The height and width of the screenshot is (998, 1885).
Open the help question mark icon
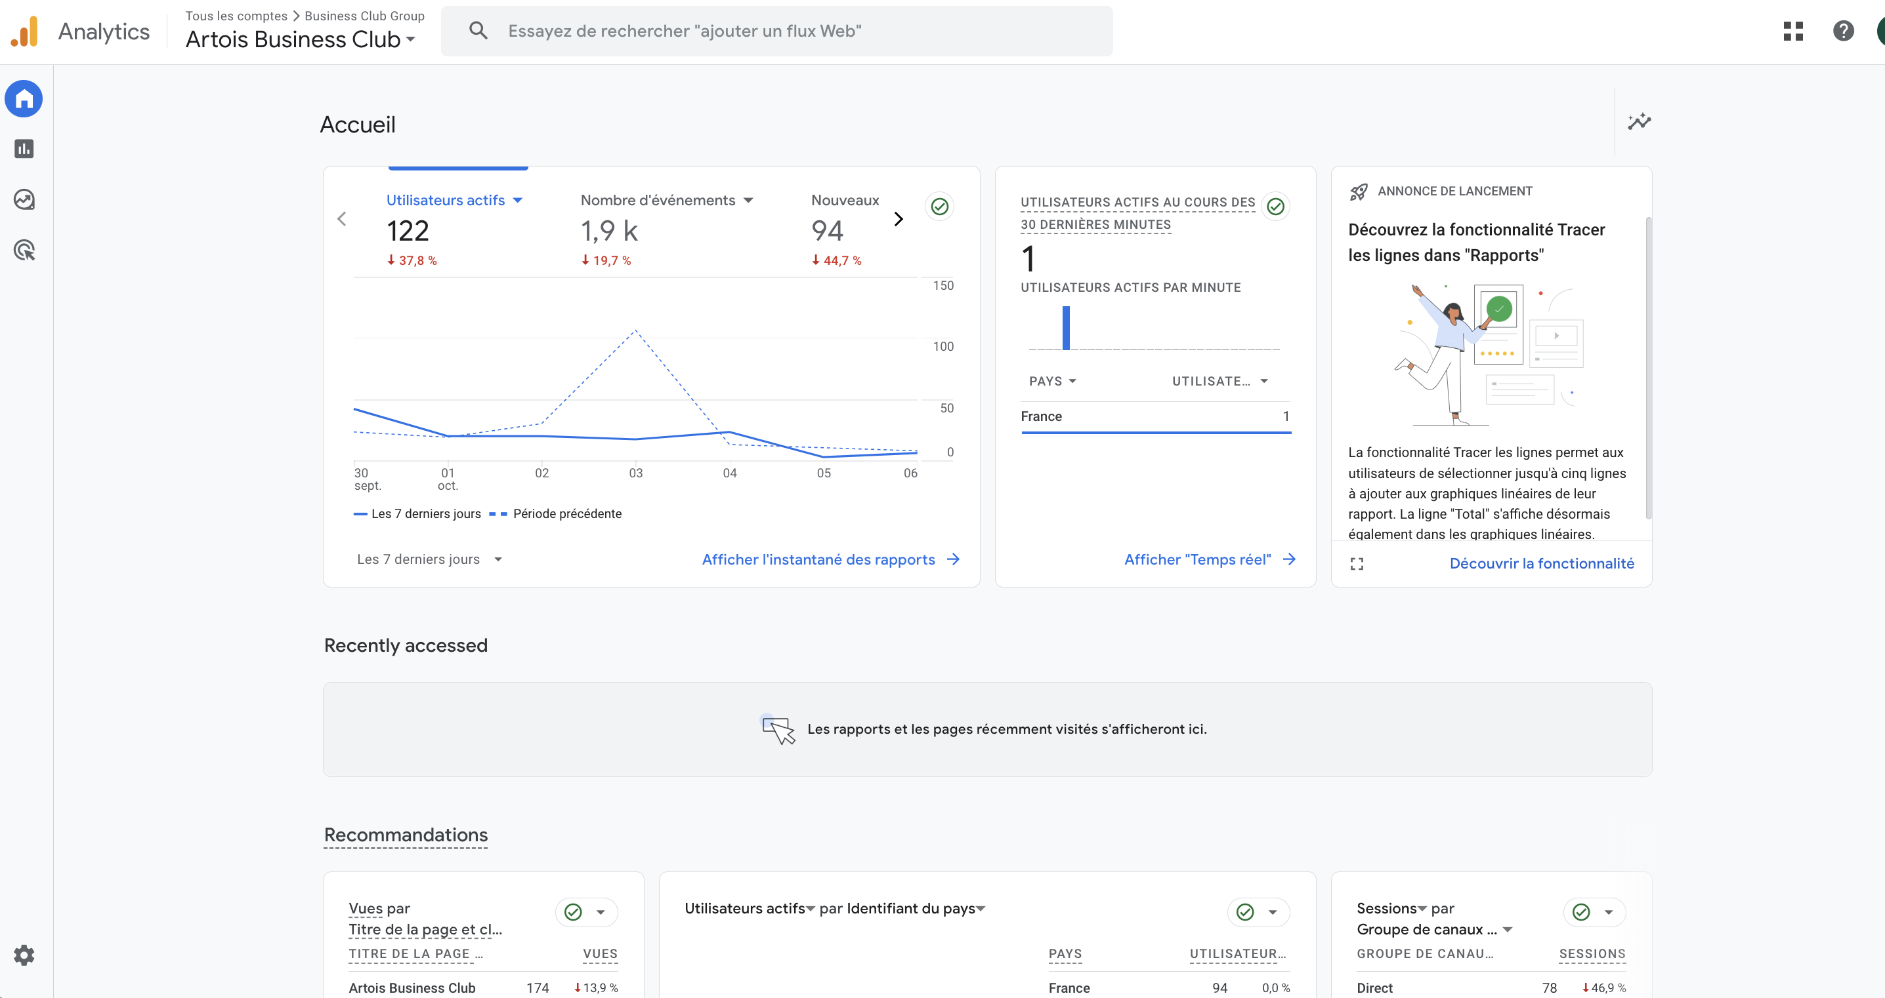coord(1842,31)
